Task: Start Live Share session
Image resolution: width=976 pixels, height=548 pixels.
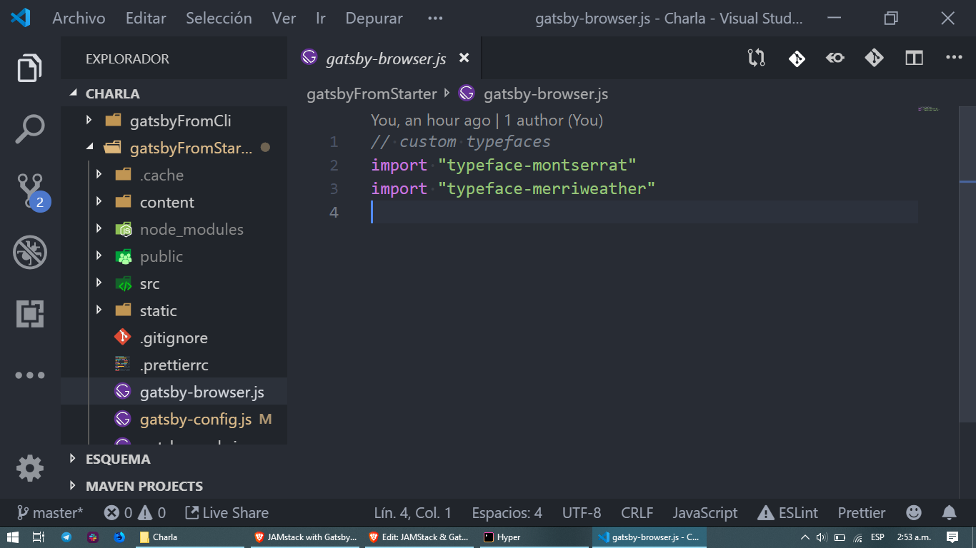Action: tap(226, 512)
